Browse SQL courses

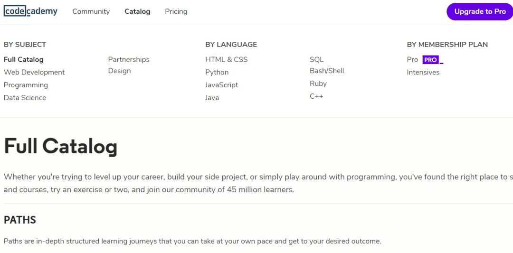pyautogui.click(x=316, y=59)
